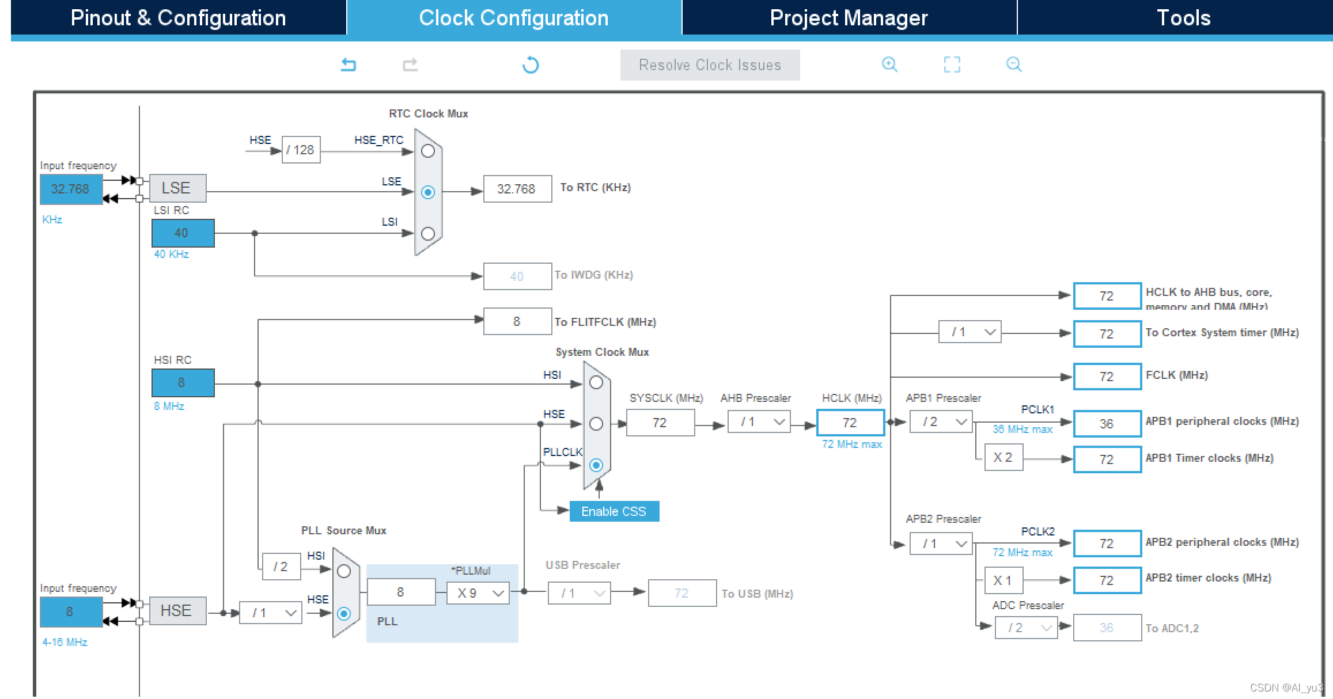Select LSI radio in RTC Clock Mux
The width and height of the screenshot is (1333, 699).
428,233
